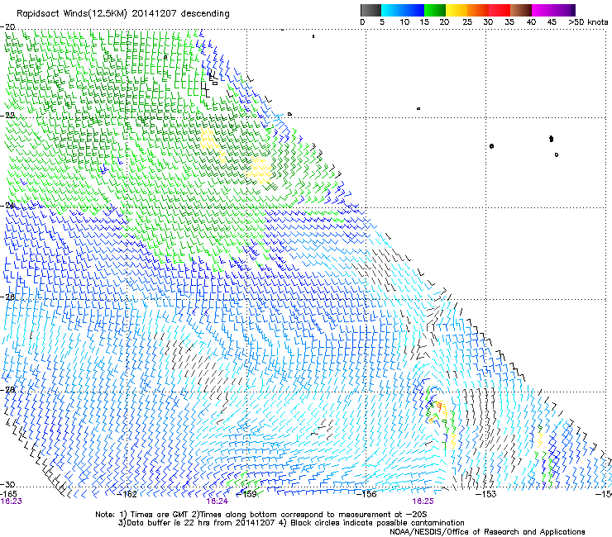Click the green 15-20 knots legend band

pyautogui.click(x=435, y=10)
